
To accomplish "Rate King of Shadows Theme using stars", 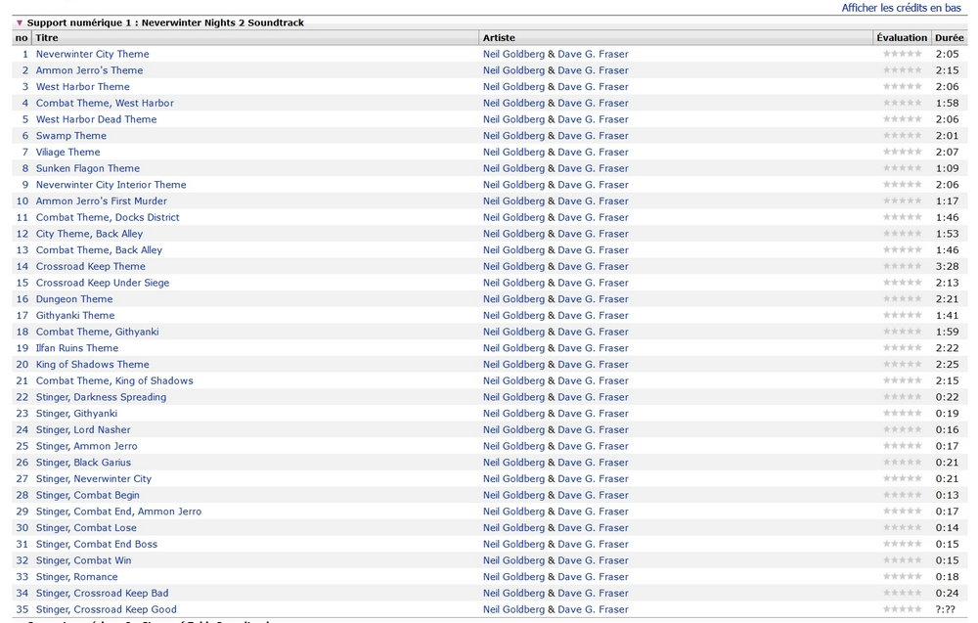I will point(902,364).
